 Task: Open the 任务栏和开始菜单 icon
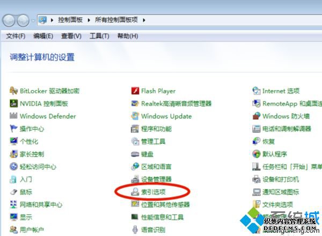(257, 166)
